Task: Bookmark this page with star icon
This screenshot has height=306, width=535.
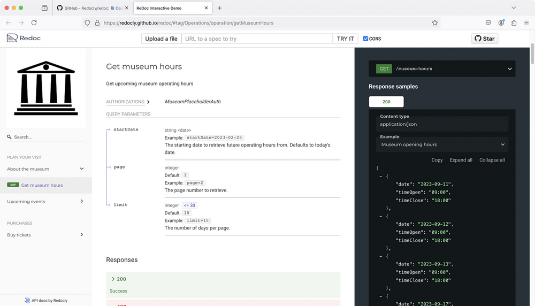Action: pos(435,23)
